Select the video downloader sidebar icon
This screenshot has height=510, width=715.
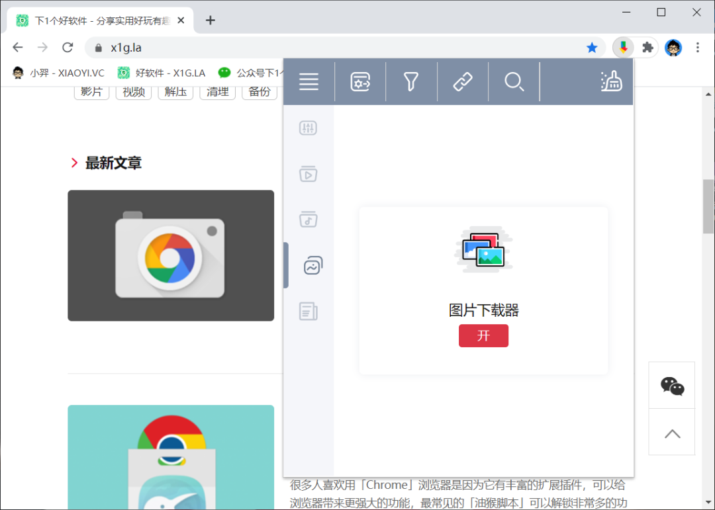point(309,174)
